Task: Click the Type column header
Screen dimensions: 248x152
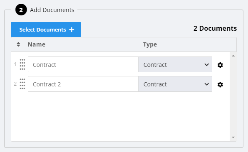Action: click(x=150, y=44)
